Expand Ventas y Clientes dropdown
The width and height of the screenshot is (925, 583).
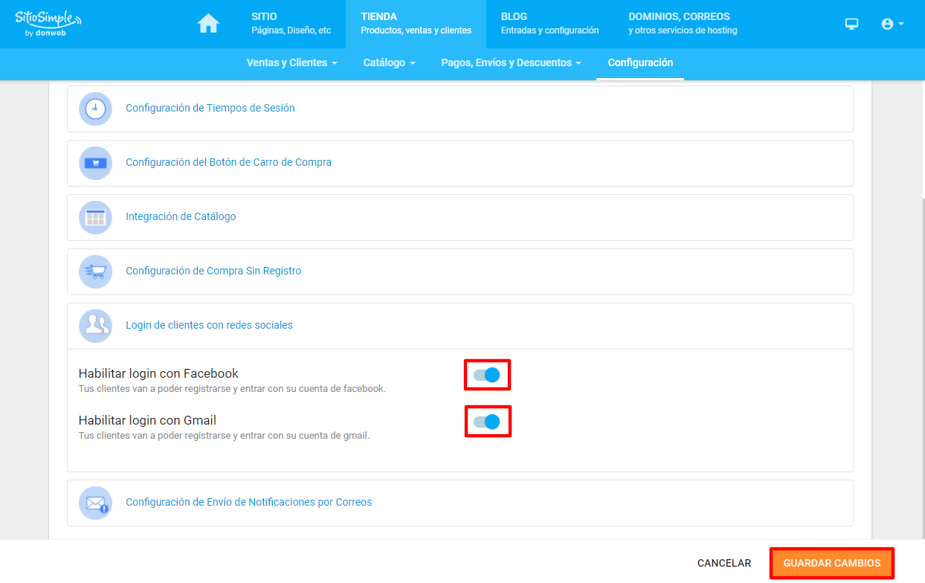291,63
